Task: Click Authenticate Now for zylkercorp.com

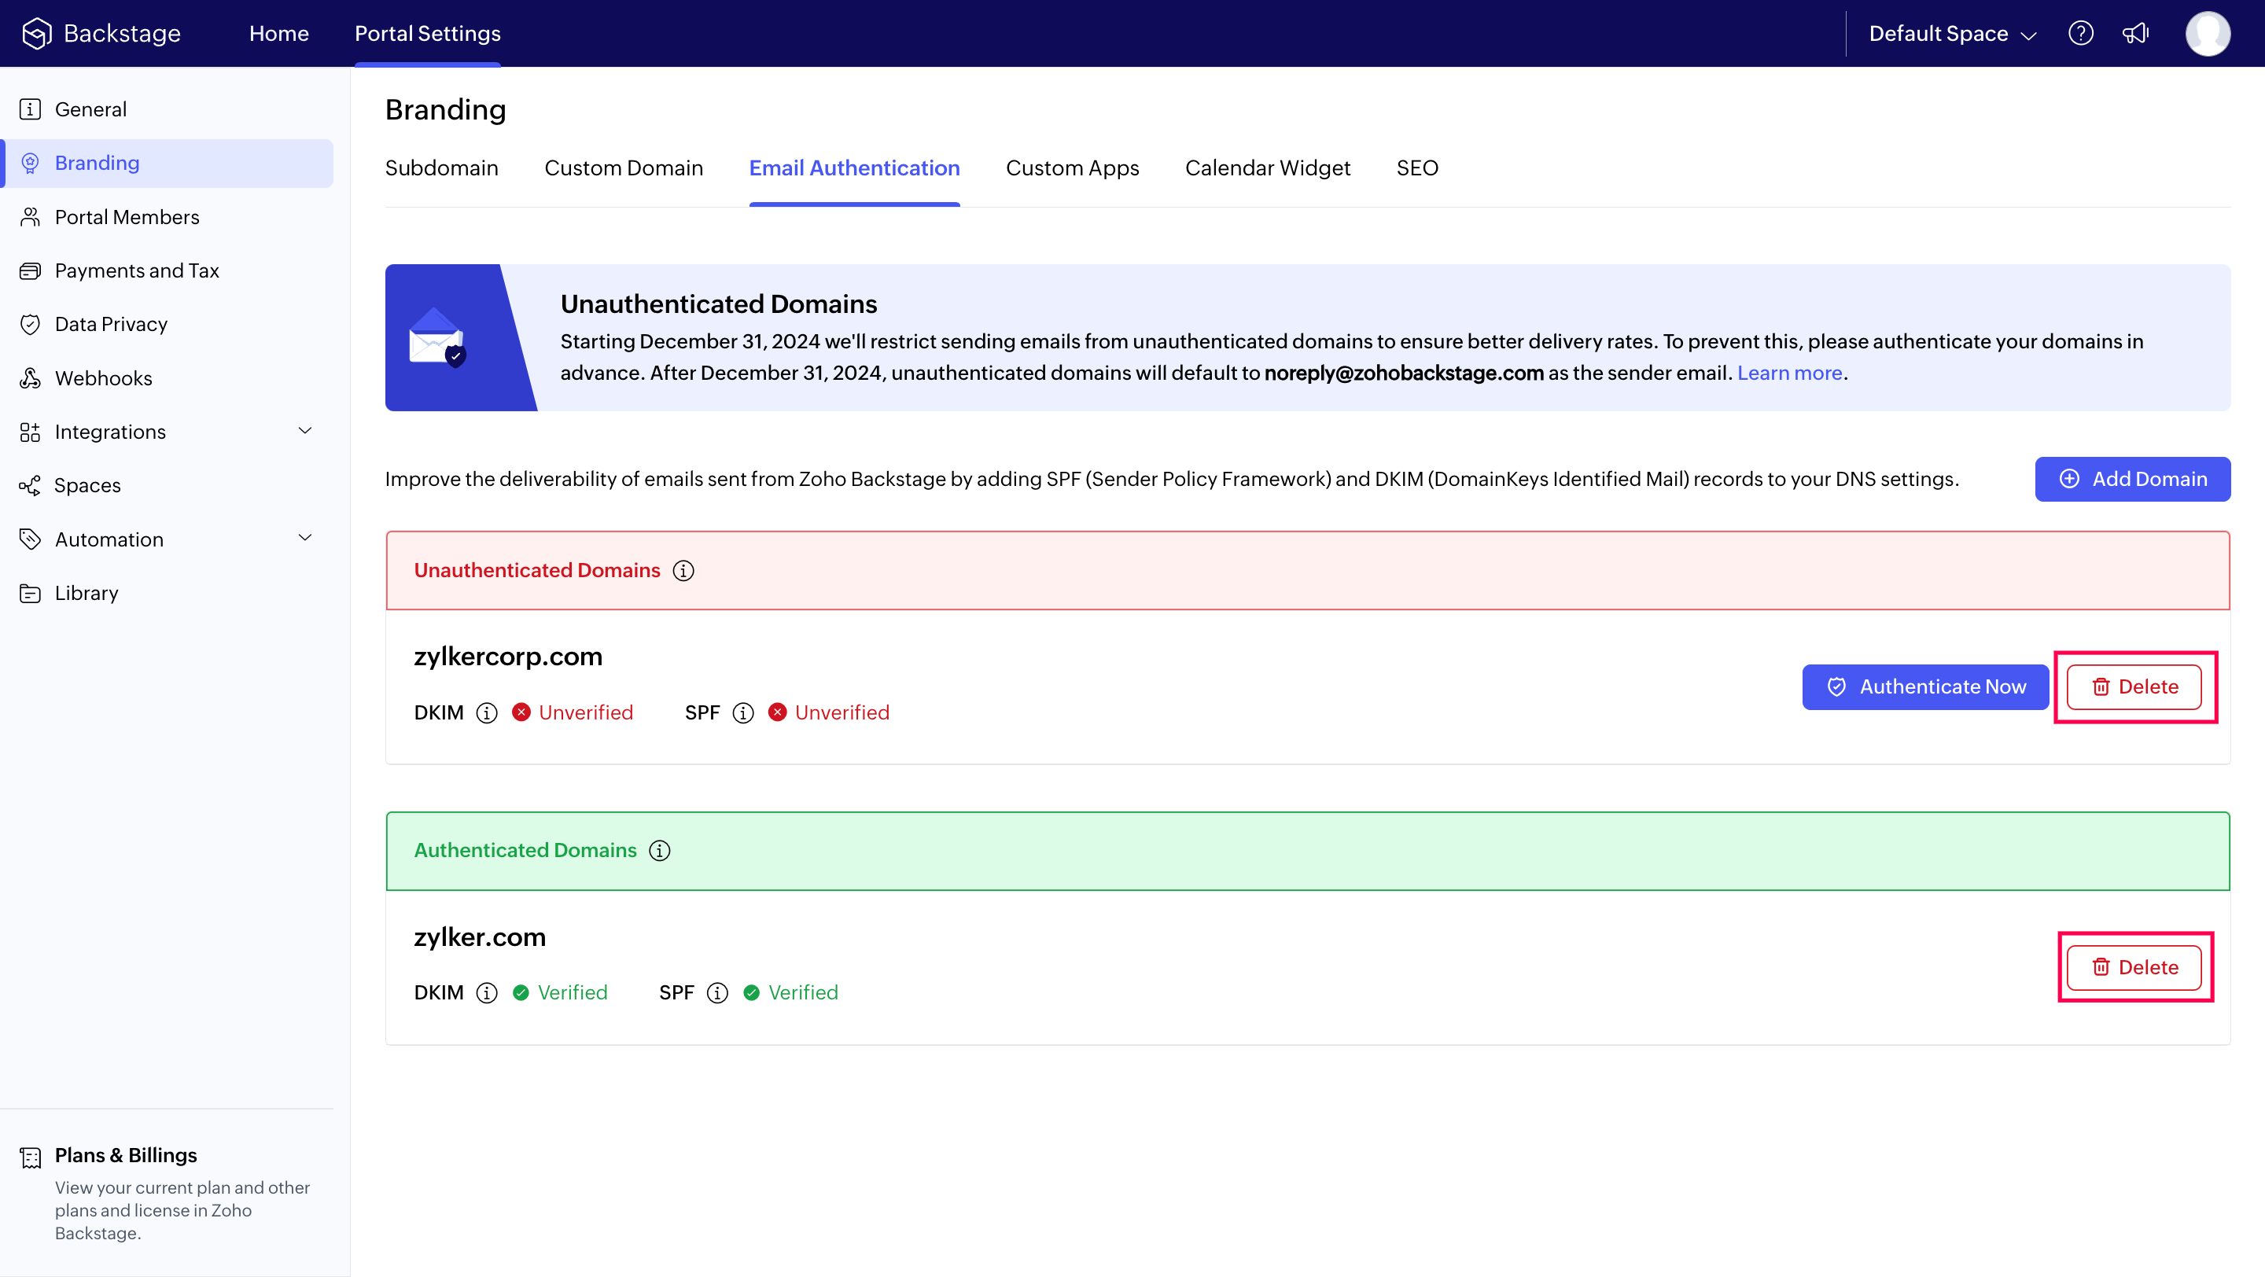Action: pos(1924,687)
